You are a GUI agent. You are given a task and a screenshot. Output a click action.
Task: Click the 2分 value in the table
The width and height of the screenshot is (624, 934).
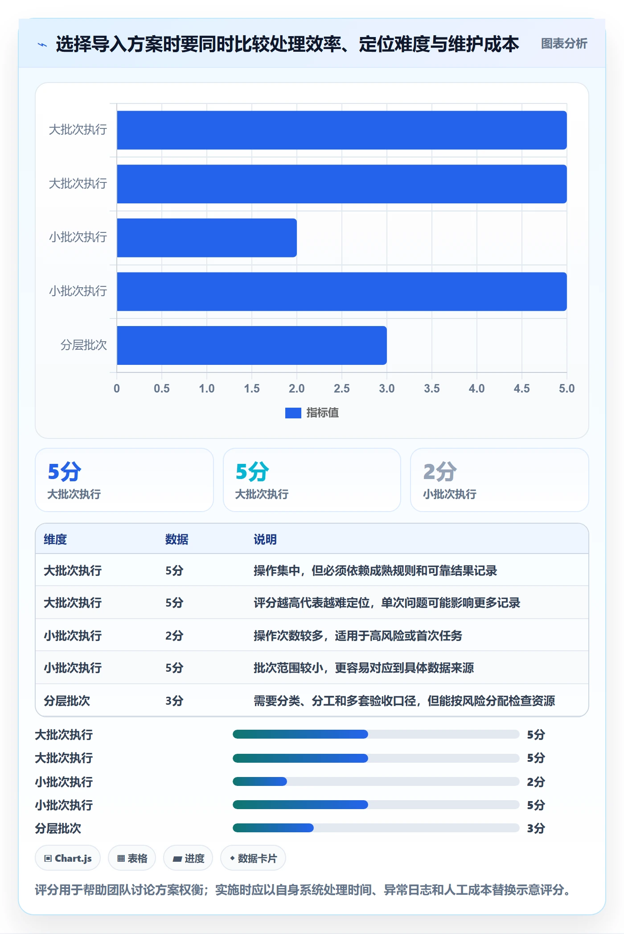[174, 636]
